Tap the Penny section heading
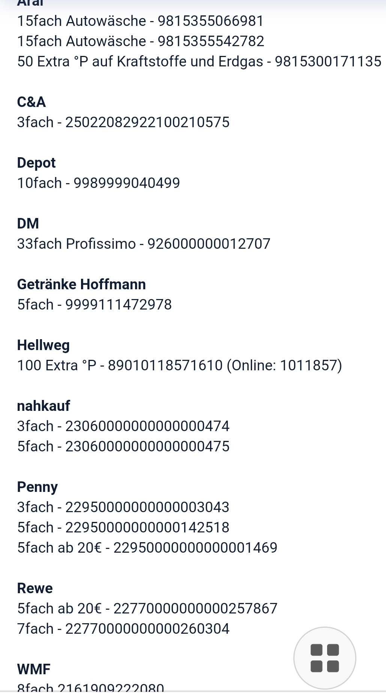 point(38,487)
